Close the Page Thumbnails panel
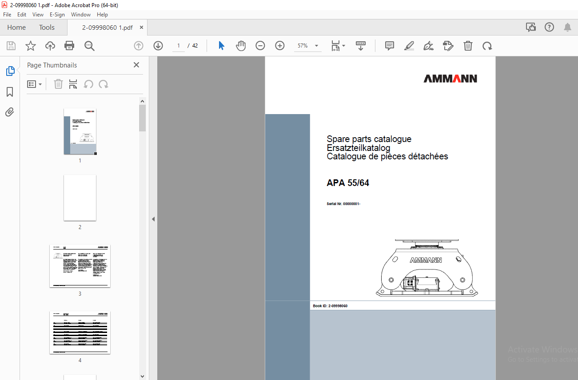 (136, 65)
